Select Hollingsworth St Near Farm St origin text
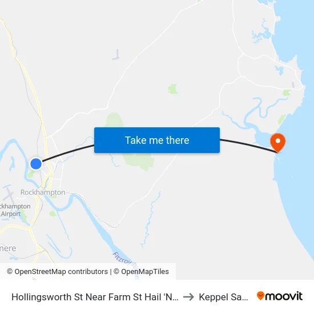The height and width of the screenshot is (314, 314). click(95, 297)
